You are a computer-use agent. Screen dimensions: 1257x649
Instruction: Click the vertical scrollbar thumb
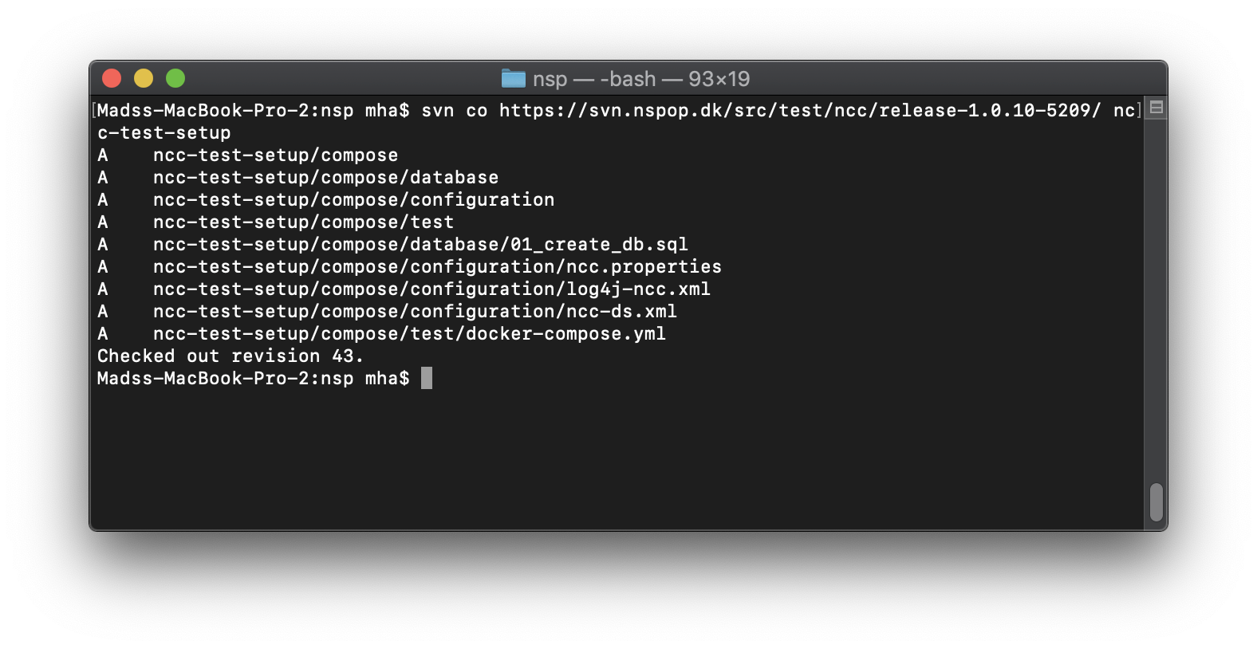tap(1157, 501)
